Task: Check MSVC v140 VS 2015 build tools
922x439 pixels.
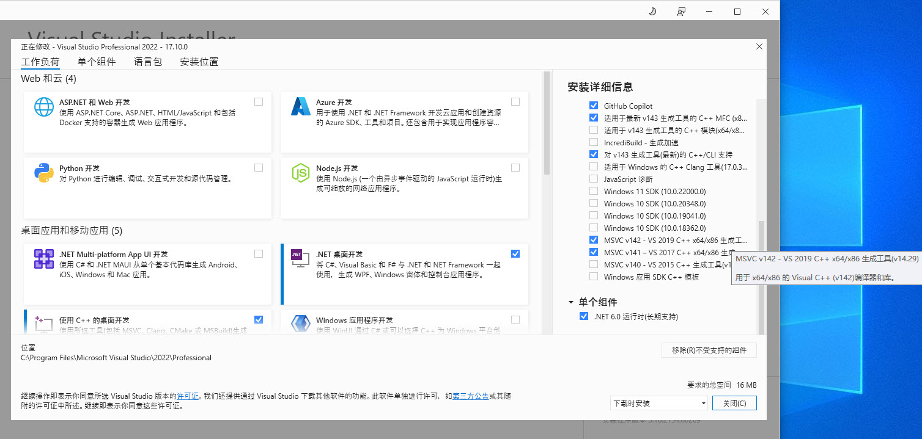Action: tap(594, 264)
